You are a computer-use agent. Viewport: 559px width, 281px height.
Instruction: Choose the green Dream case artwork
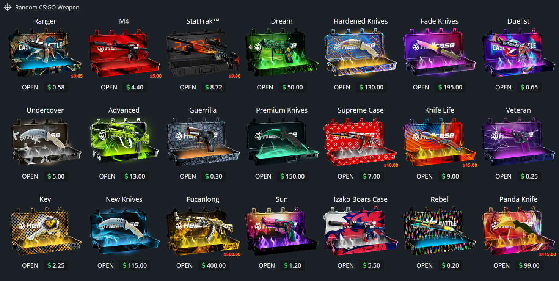(x=282, y=53)
